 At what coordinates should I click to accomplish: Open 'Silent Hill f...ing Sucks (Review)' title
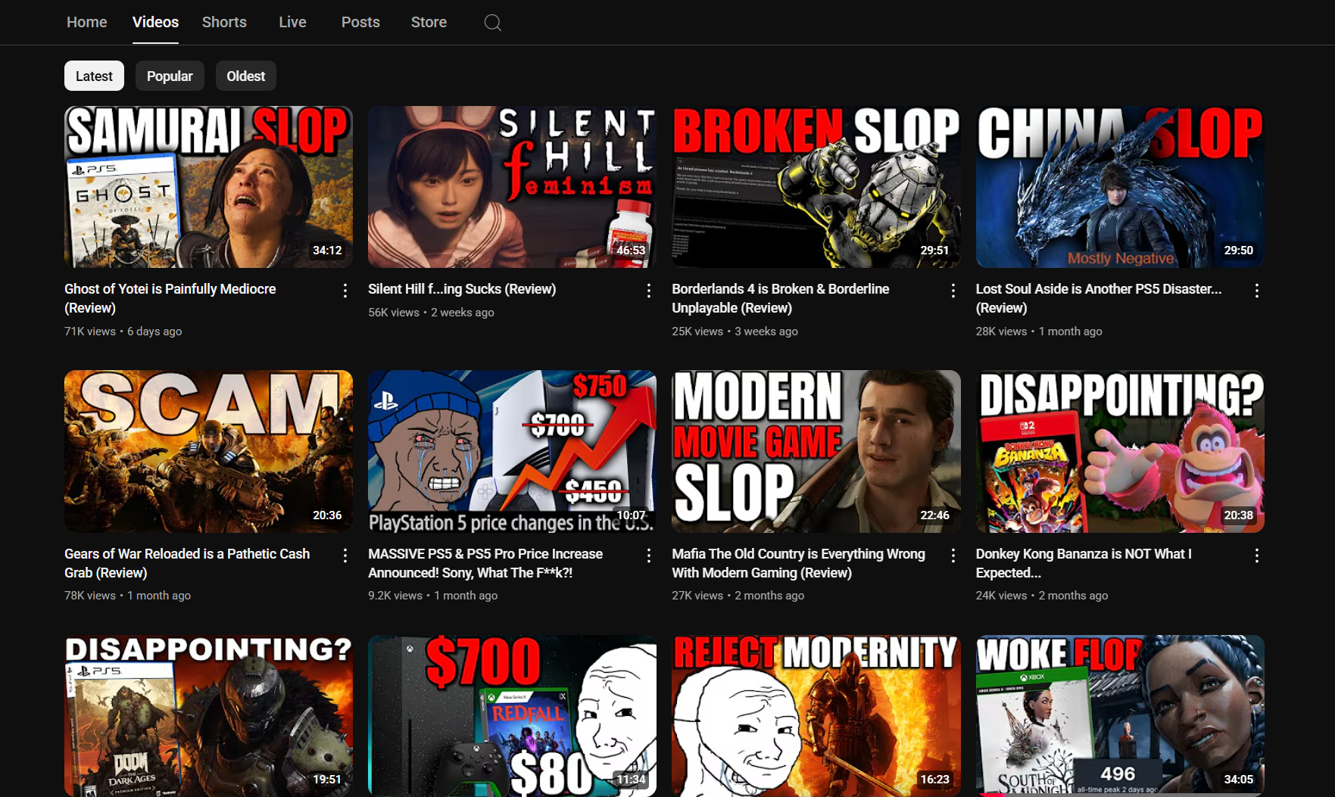(462, 289)
